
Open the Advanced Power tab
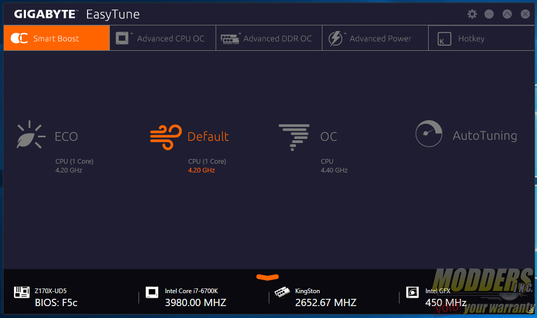(x=375, y=38)
